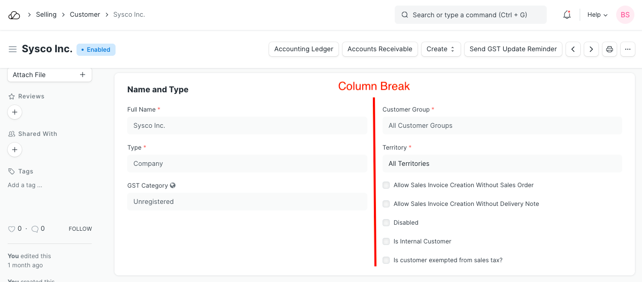This screenshot has width=642, height=282.
Task: Share document using Shared With plus
Action: (15, 150)
